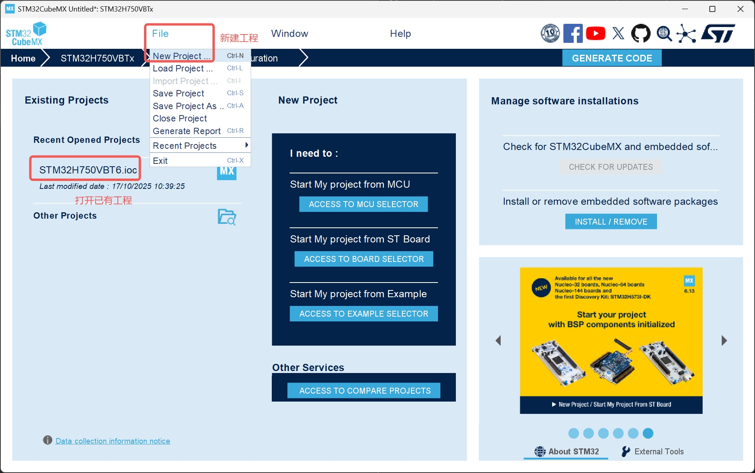The width and height of the screenshot is (755, 473).
Task: Click the banner link New Project / Start My Project From ST Board
Action: pyautogui.click(x=611, y=404)
